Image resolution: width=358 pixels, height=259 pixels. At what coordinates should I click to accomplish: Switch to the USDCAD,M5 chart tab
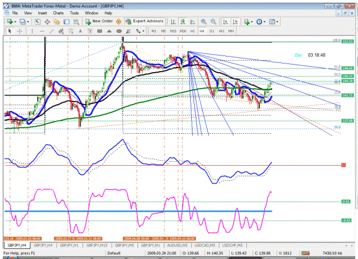[x=205, y=245]
